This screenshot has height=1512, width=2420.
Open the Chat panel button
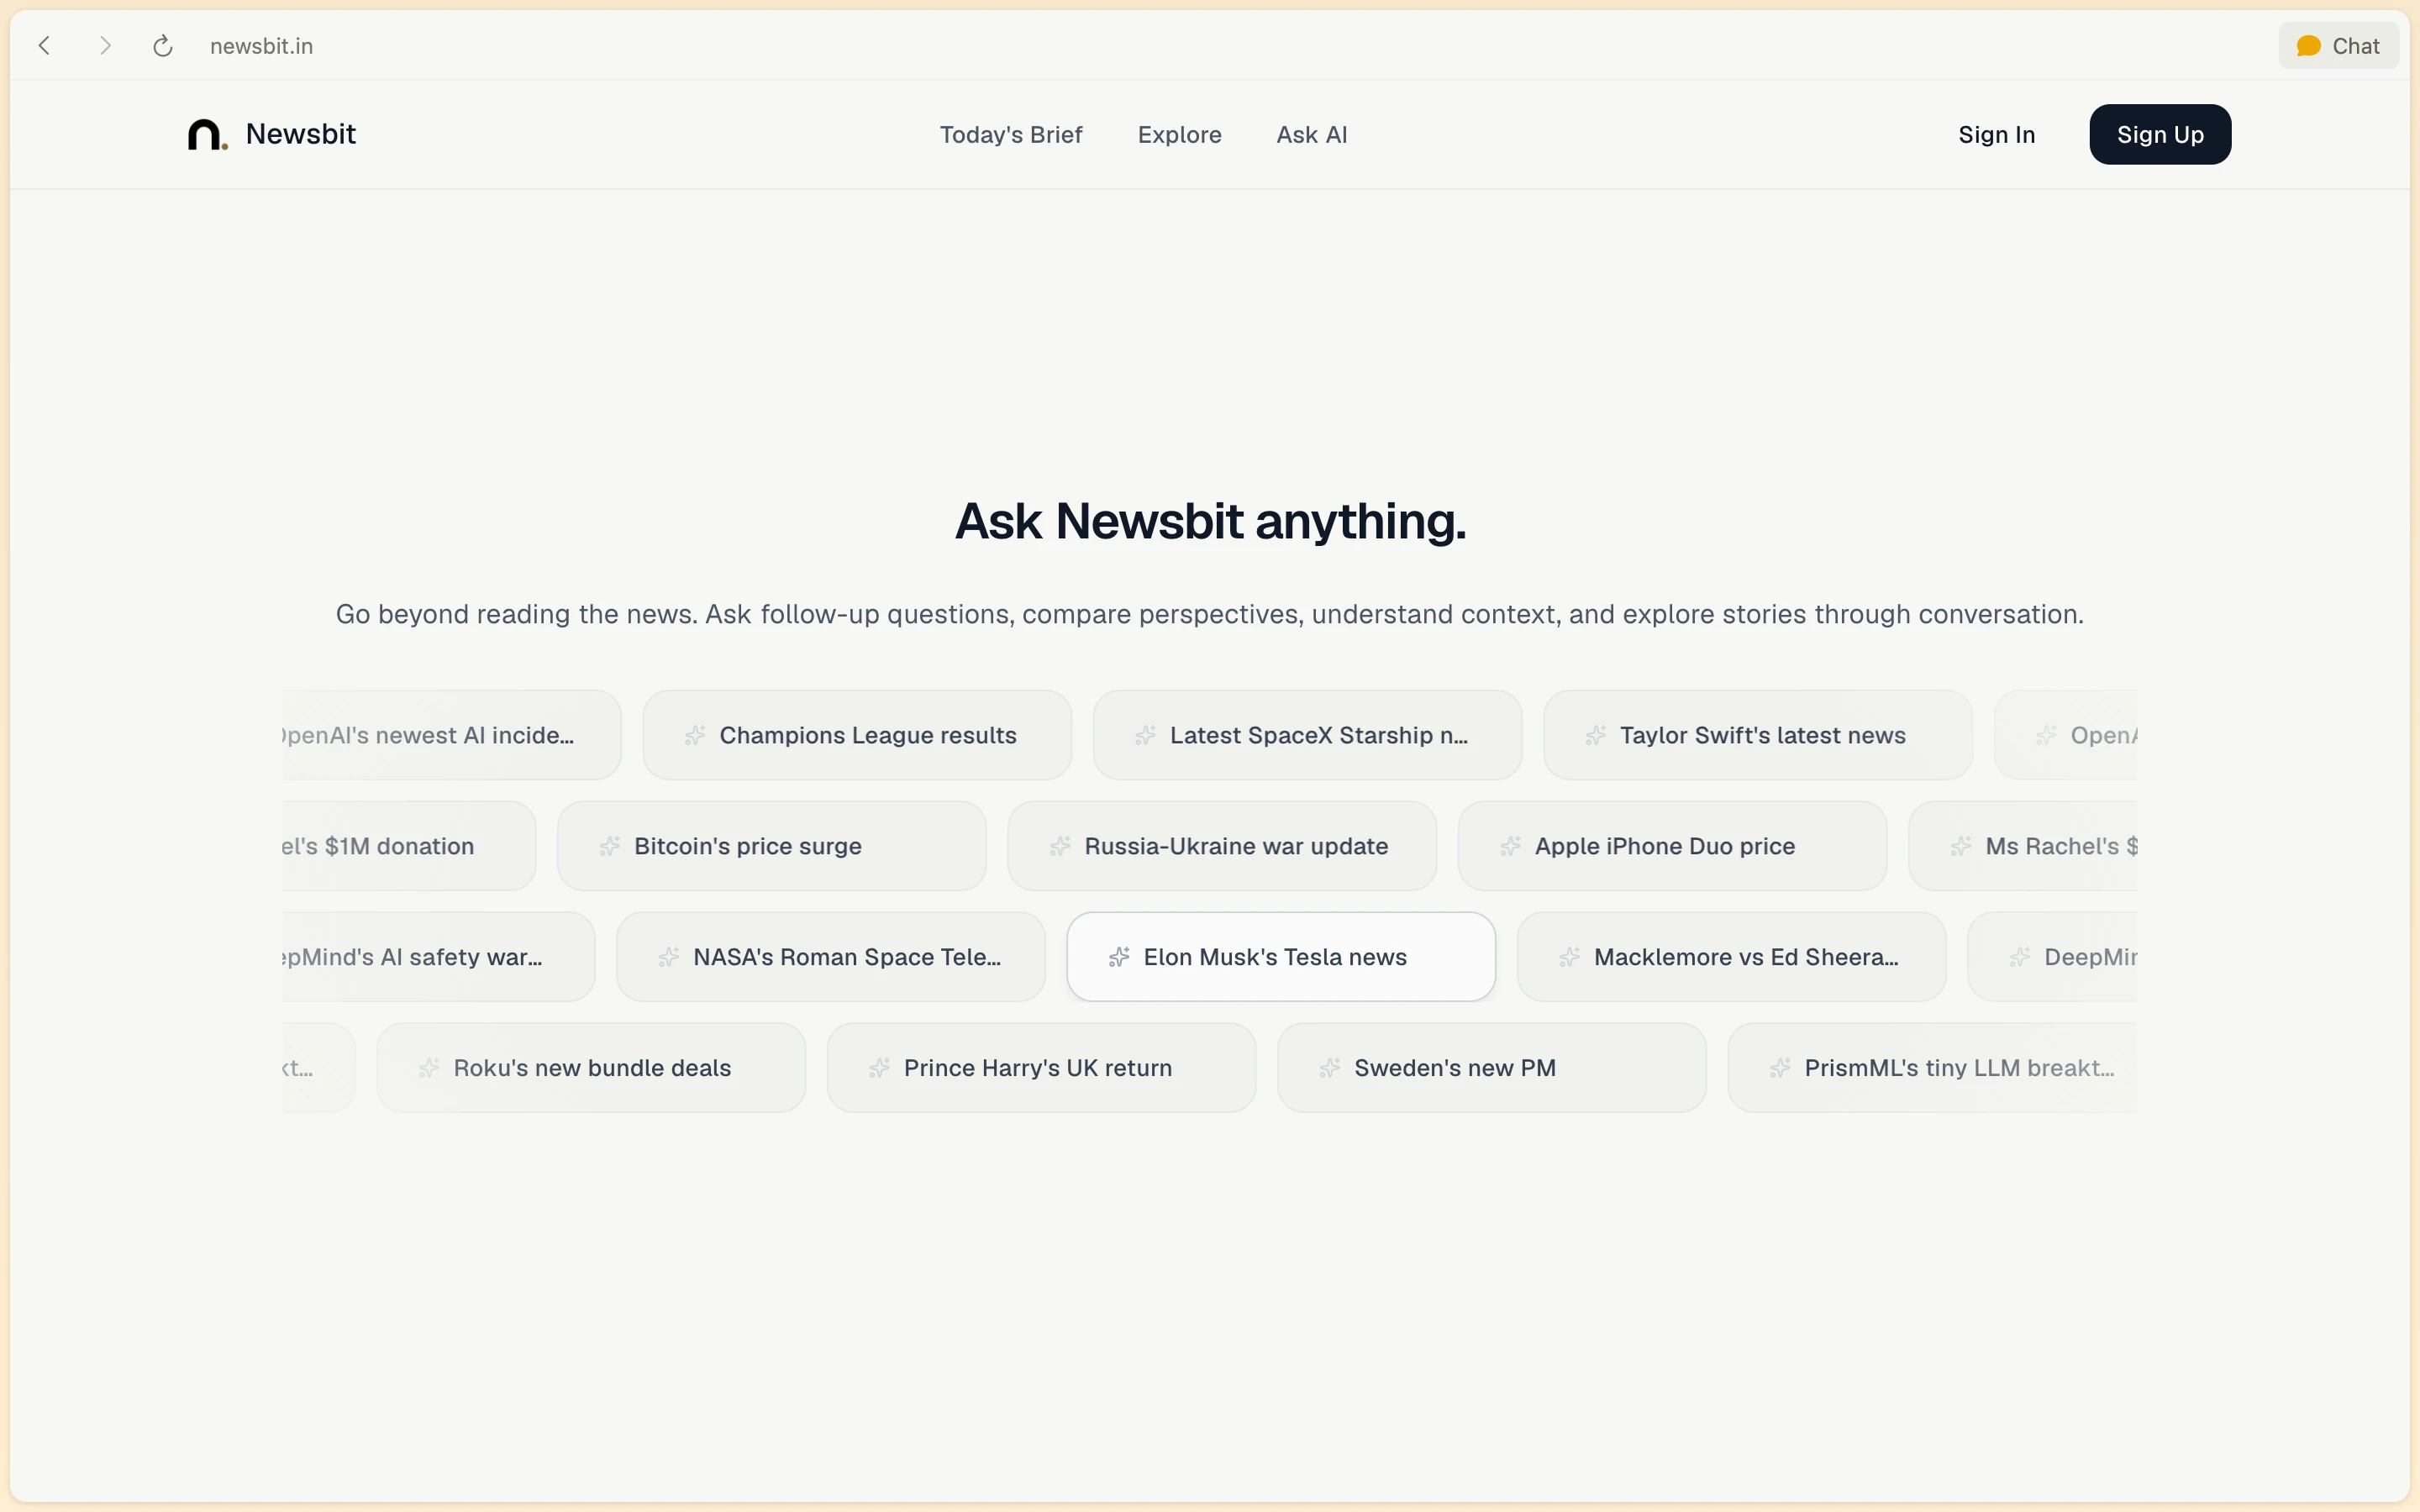(x=2338, y=46)
